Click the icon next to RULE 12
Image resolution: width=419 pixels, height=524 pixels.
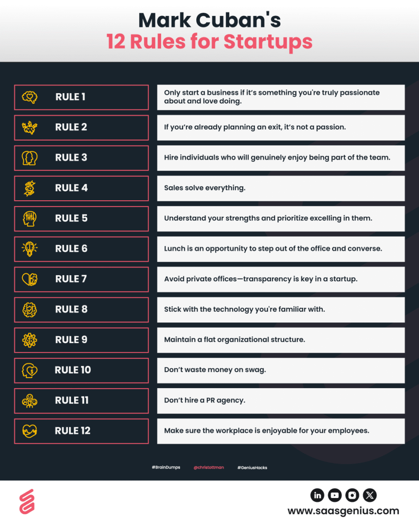[x=30, y=431]
